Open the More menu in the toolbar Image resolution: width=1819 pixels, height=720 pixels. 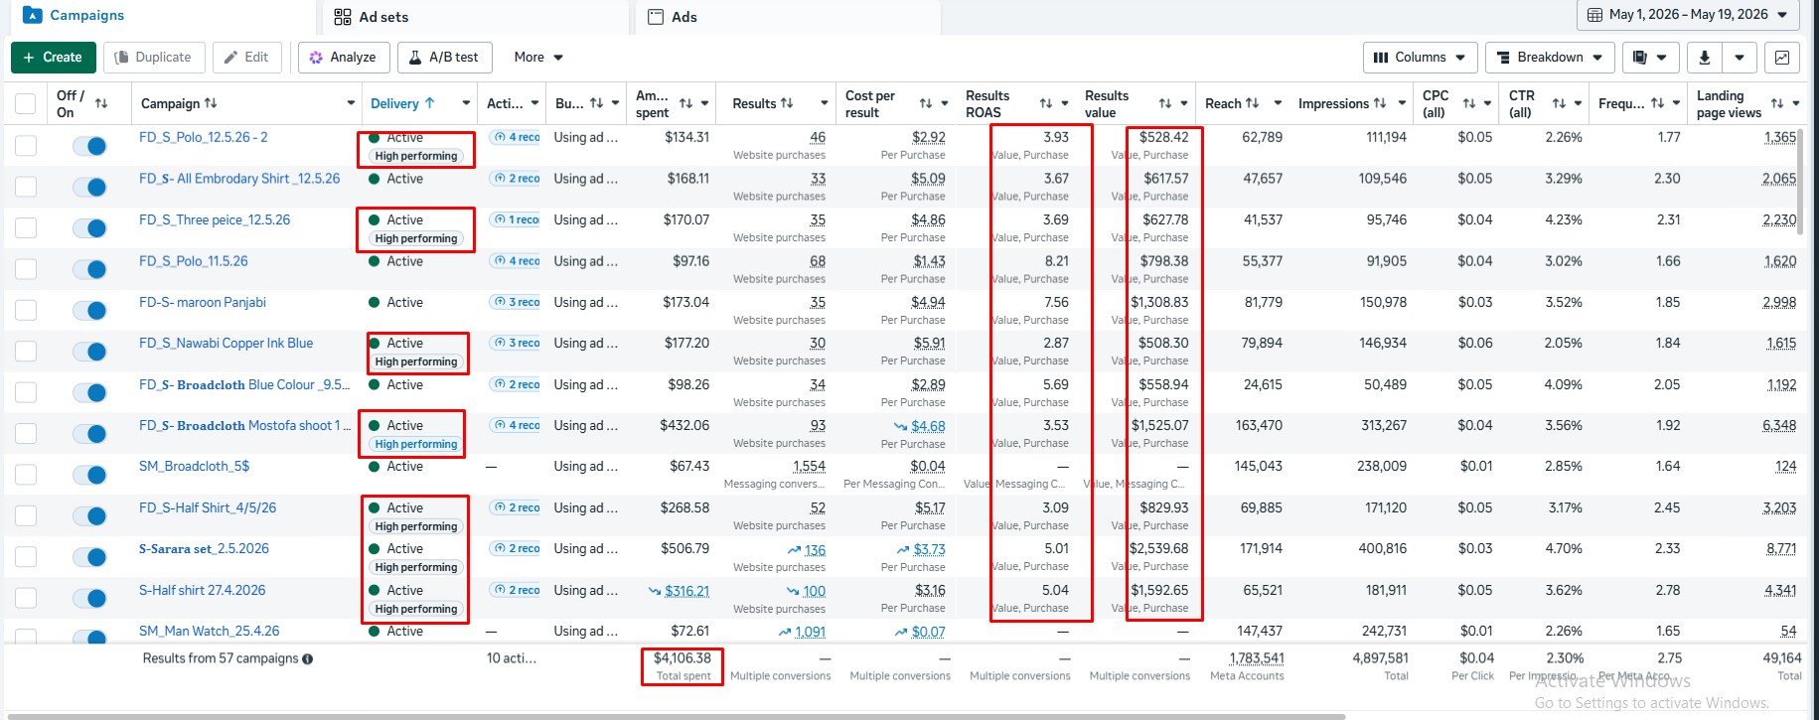538,58
